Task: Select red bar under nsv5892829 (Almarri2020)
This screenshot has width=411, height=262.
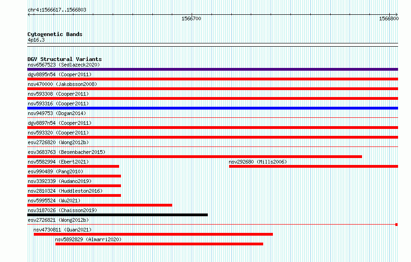Action: [x=159, y=244]
